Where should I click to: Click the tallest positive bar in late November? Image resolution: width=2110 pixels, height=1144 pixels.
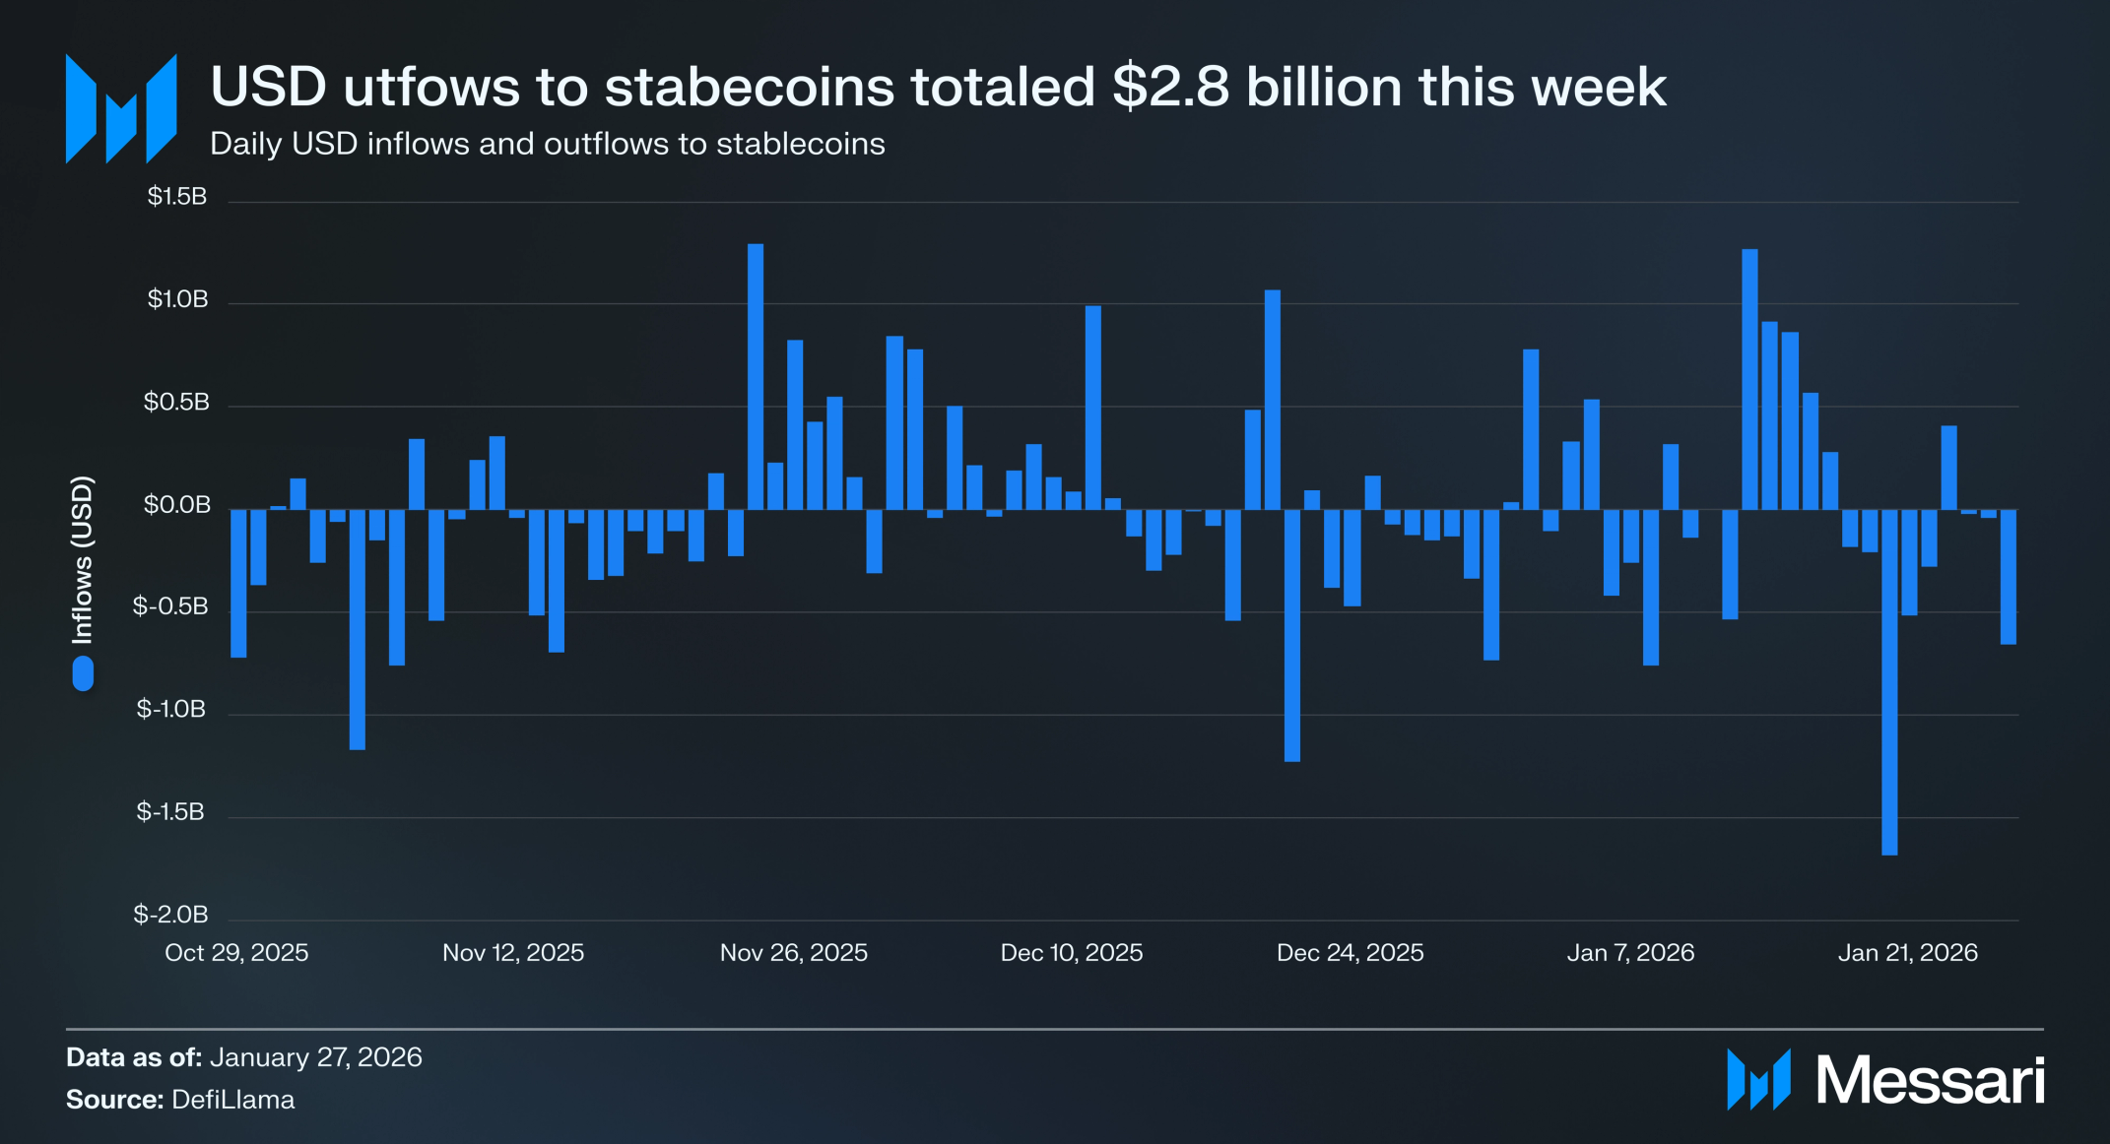(756, 376)
